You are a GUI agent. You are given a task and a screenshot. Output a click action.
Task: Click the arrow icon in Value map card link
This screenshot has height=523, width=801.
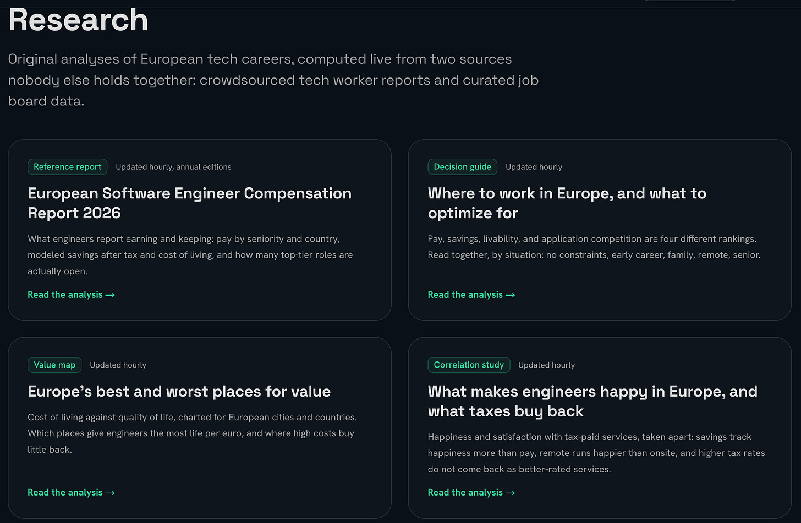[x=110, y=493]
